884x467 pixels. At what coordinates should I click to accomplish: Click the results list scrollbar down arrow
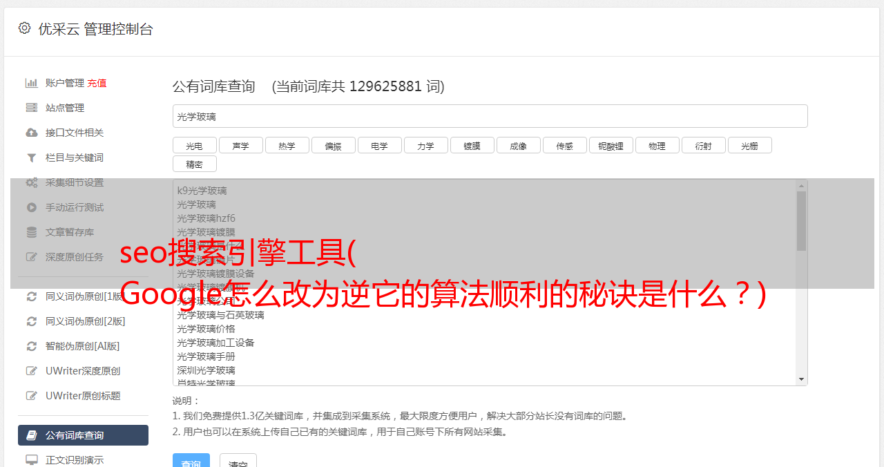tap(801, 379)
